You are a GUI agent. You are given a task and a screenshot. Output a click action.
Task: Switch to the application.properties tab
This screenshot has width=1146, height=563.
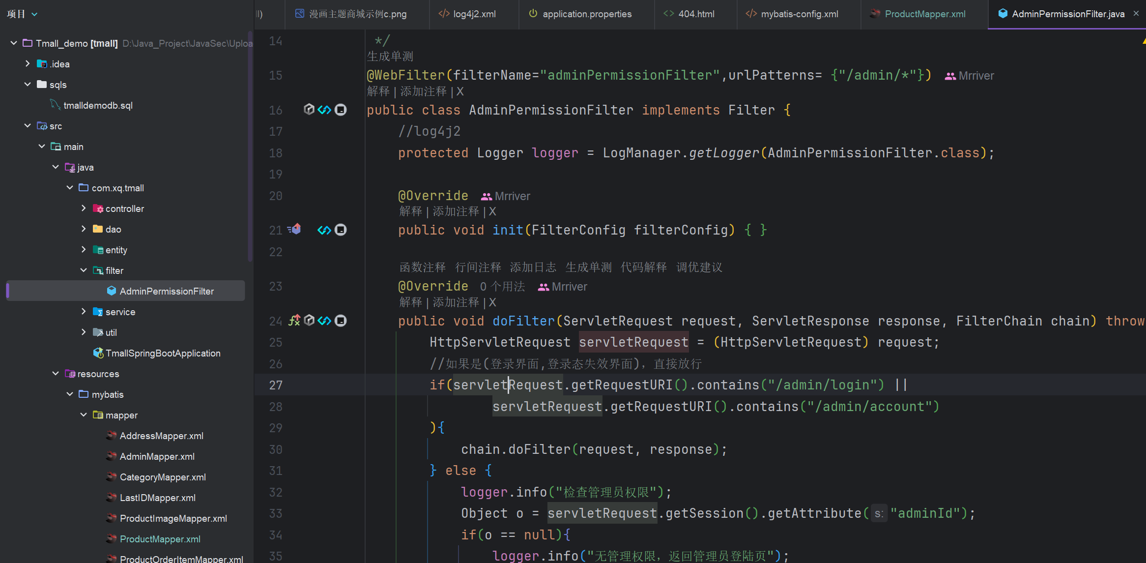pos(586,14)
